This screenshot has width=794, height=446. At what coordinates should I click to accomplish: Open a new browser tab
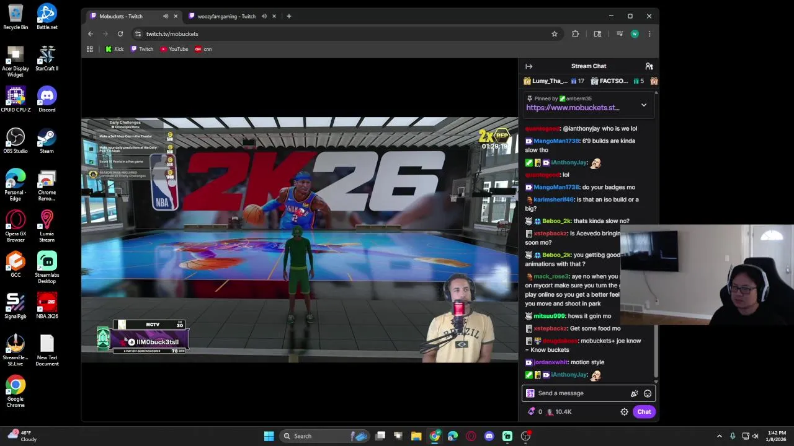tap(288, 16)
